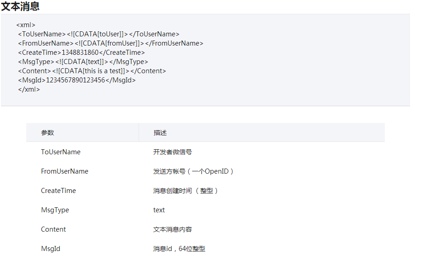423x257 pixels.
Task: Click the 消息id，64位整型 description
Action: click(179, 249)
